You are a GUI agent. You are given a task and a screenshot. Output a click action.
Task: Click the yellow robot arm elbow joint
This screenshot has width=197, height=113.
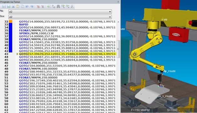click(x=135, y=54)
